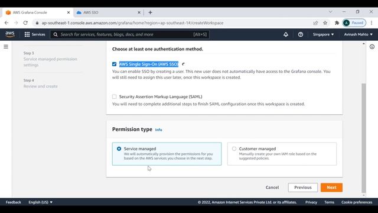Viewport: 378px width, 213px height.
Task: Open the English (US) language dropdown
Action: [x=40, y=202]
